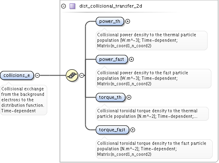Image resolution: width=219 pixels, height=163 pixels.
Task: Collapse the sequence compositor children
Action: (x=81, y=75)
